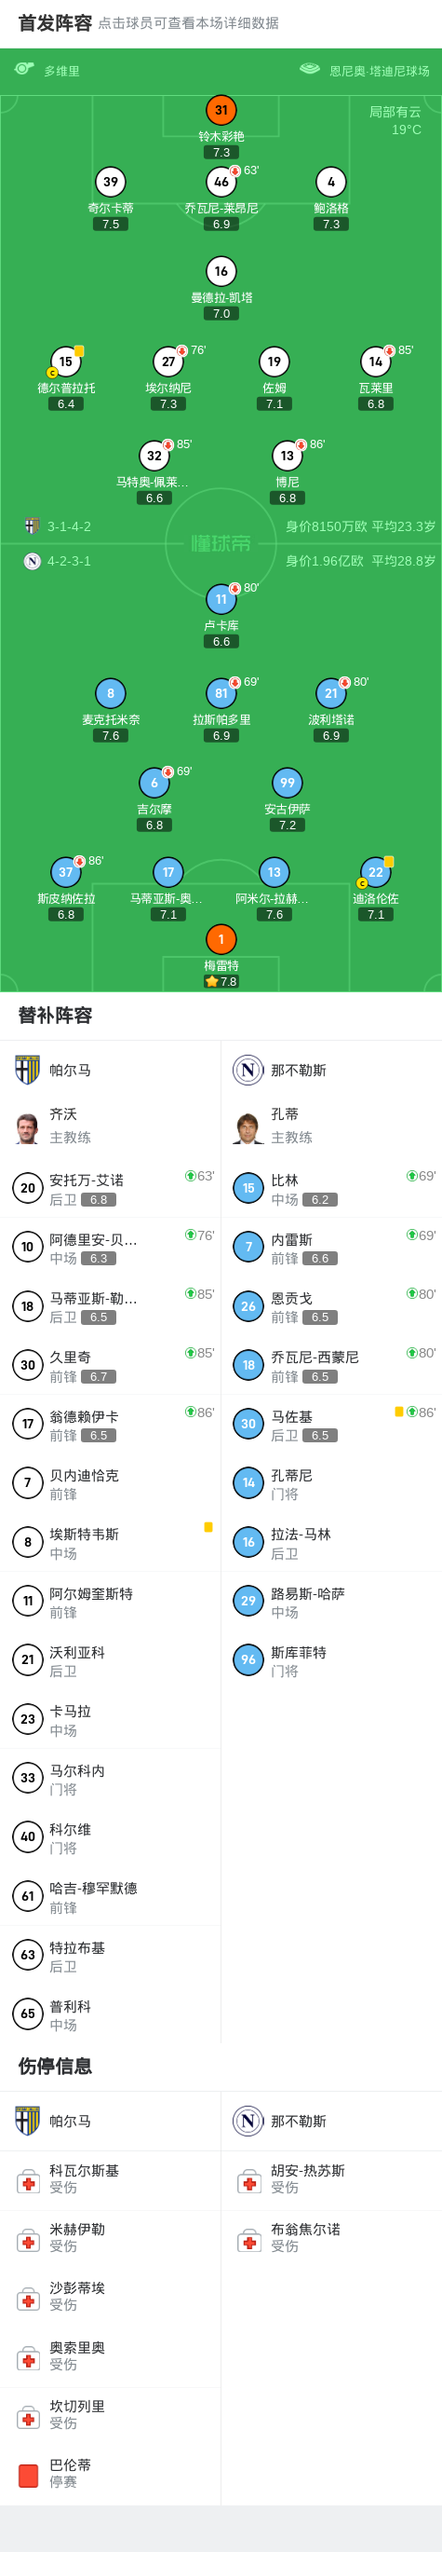The width and height of the screenshot is (442, 2552).
Task: Open captain number 22 Di Lorenzo's details
Action: pyautogui.click(x=376, y=873)
